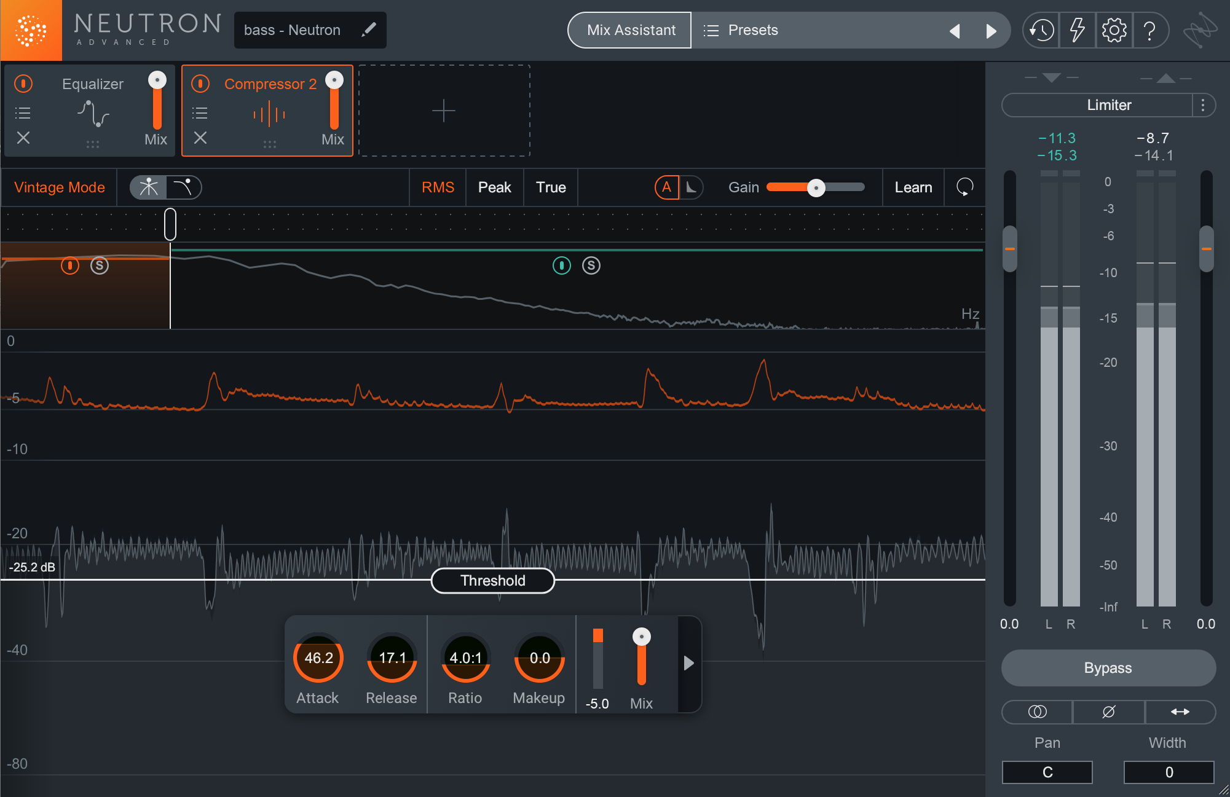Click the input gain fader handle
1230x797 pixels.
[x=1009, y=249]
